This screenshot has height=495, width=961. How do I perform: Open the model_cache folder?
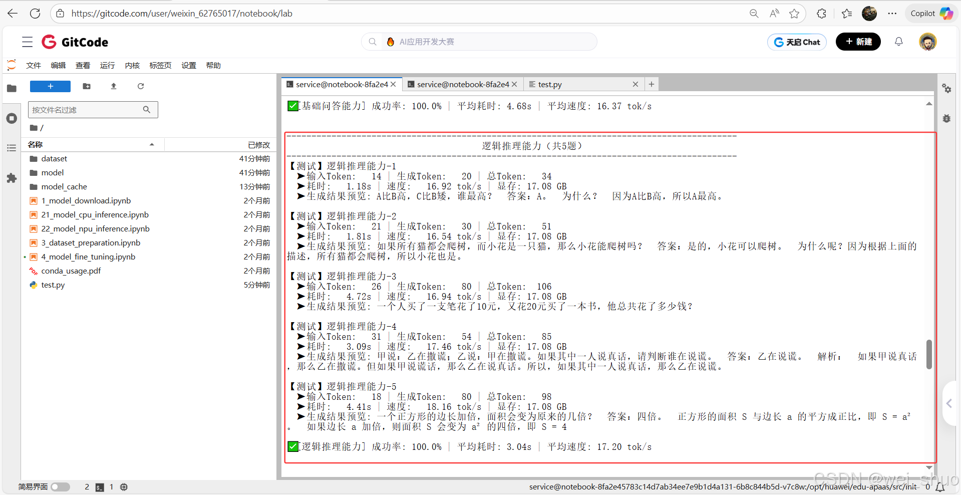[149, 186]
